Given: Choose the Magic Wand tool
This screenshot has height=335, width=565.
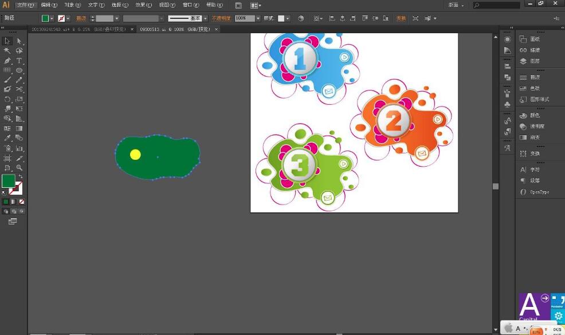Looking at the screenshot, I should coord(7,51).
